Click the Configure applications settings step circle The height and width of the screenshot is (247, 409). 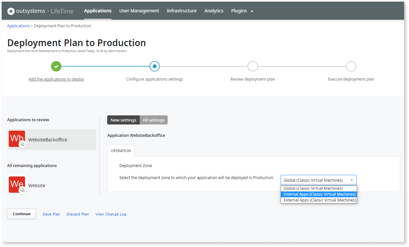click(155, 66)
